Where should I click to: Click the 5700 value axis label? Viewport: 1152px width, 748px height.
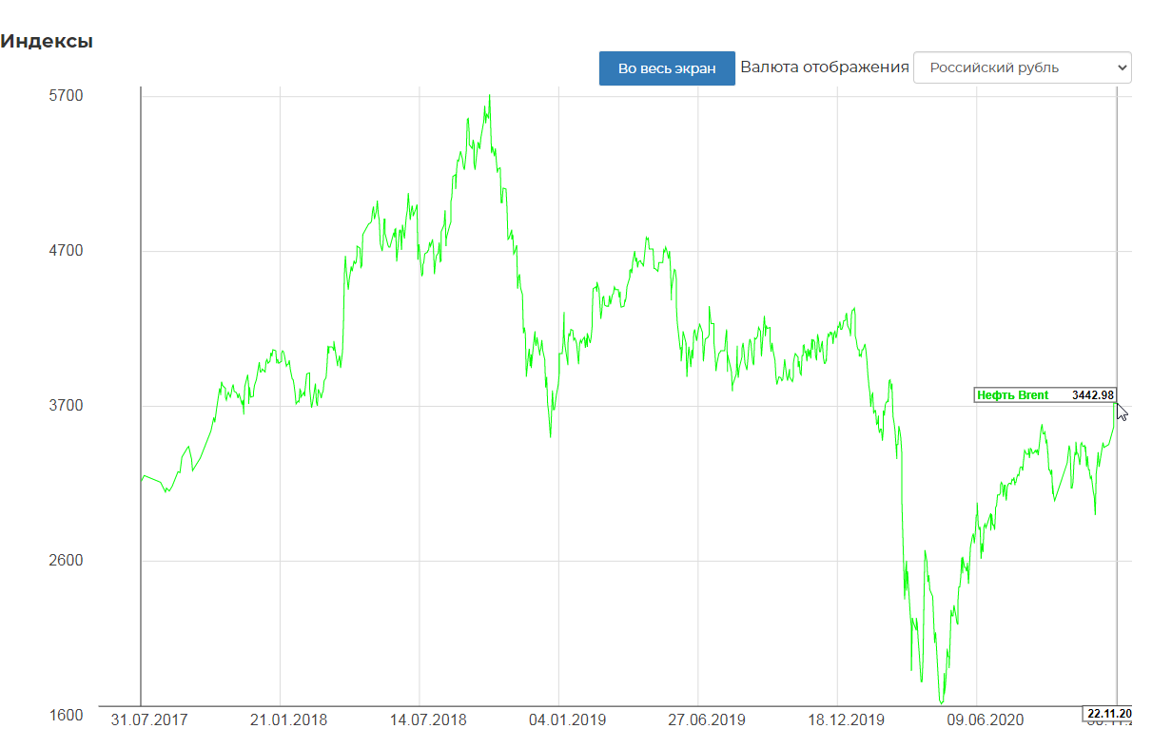point(67,96)
